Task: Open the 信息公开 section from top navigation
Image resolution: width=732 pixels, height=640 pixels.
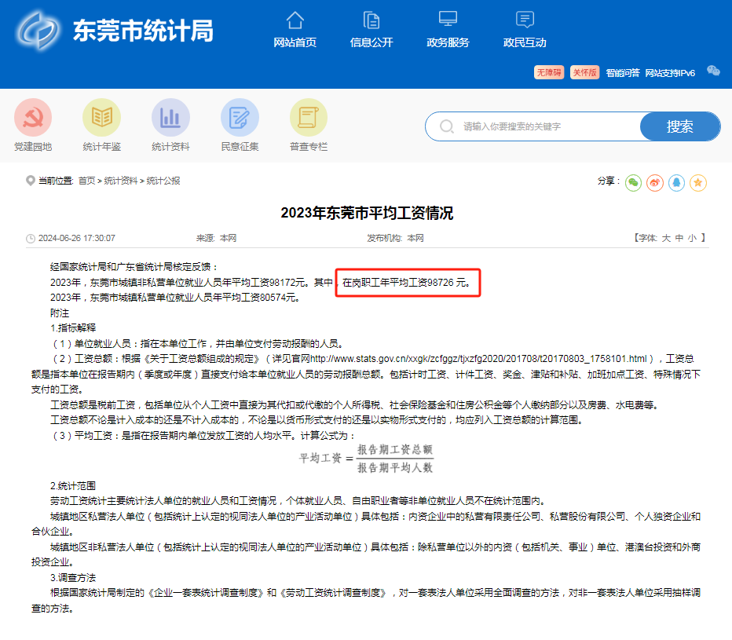Action: point(370,31)
